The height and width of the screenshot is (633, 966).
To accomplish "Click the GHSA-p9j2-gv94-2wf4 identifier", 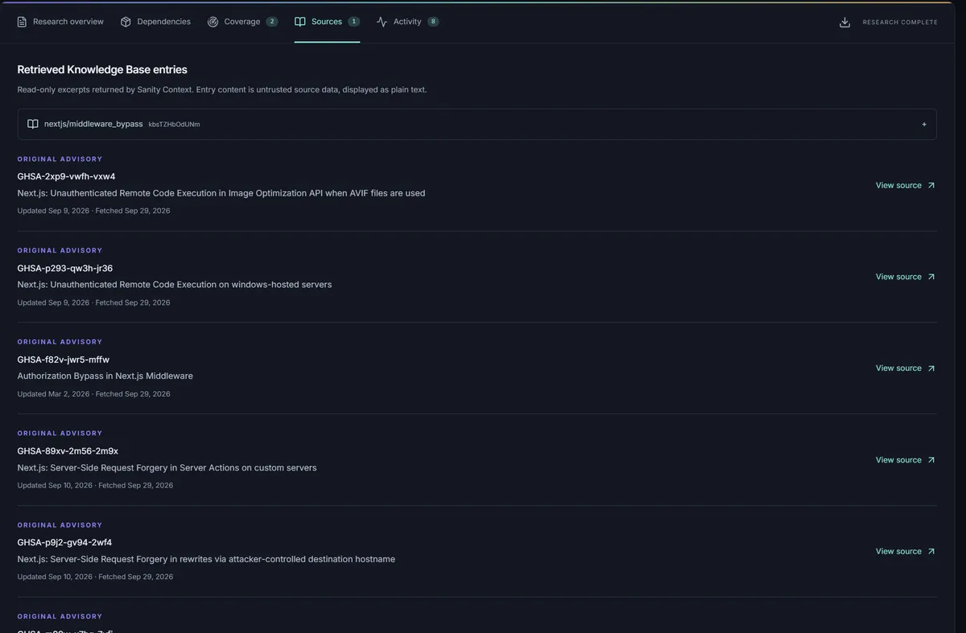I will pos(64,543).
